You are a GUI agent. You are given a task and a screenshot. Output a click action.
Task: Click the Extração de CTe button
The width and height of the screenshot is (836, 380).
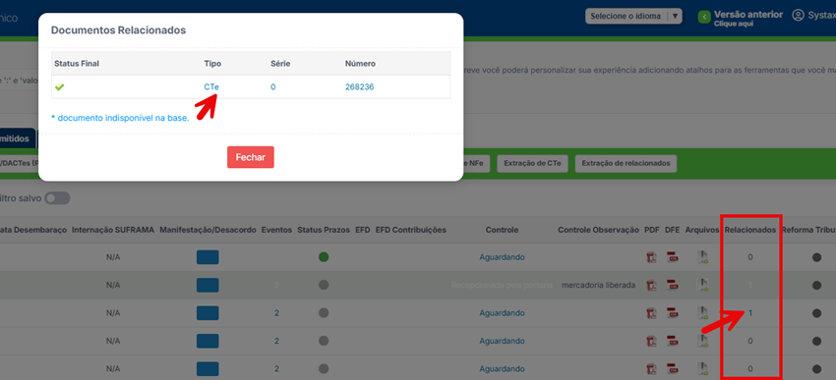(x=533, y=163)
